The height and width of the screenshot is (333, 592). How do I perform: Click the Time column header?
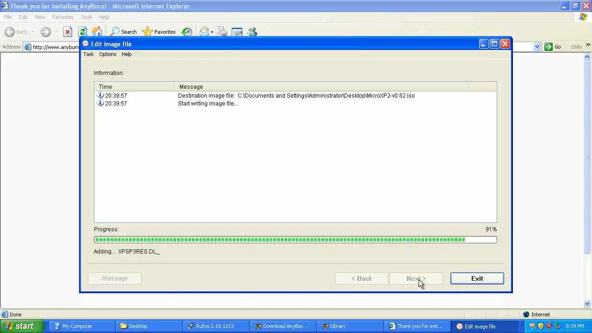coord(135,86)
